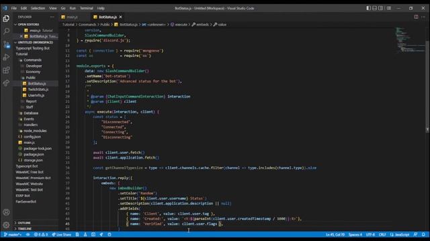Open config.json in the explorer
Image resolution: width=430 pixels, height=241 pixels.
point(32,137)
